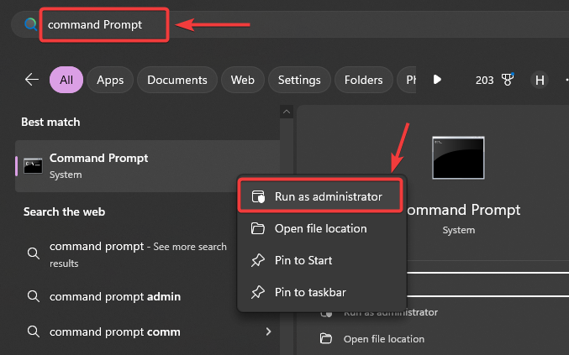Click the Command Prompt icon in Best match
The image size is (569, 355).
tap(34, 165)
